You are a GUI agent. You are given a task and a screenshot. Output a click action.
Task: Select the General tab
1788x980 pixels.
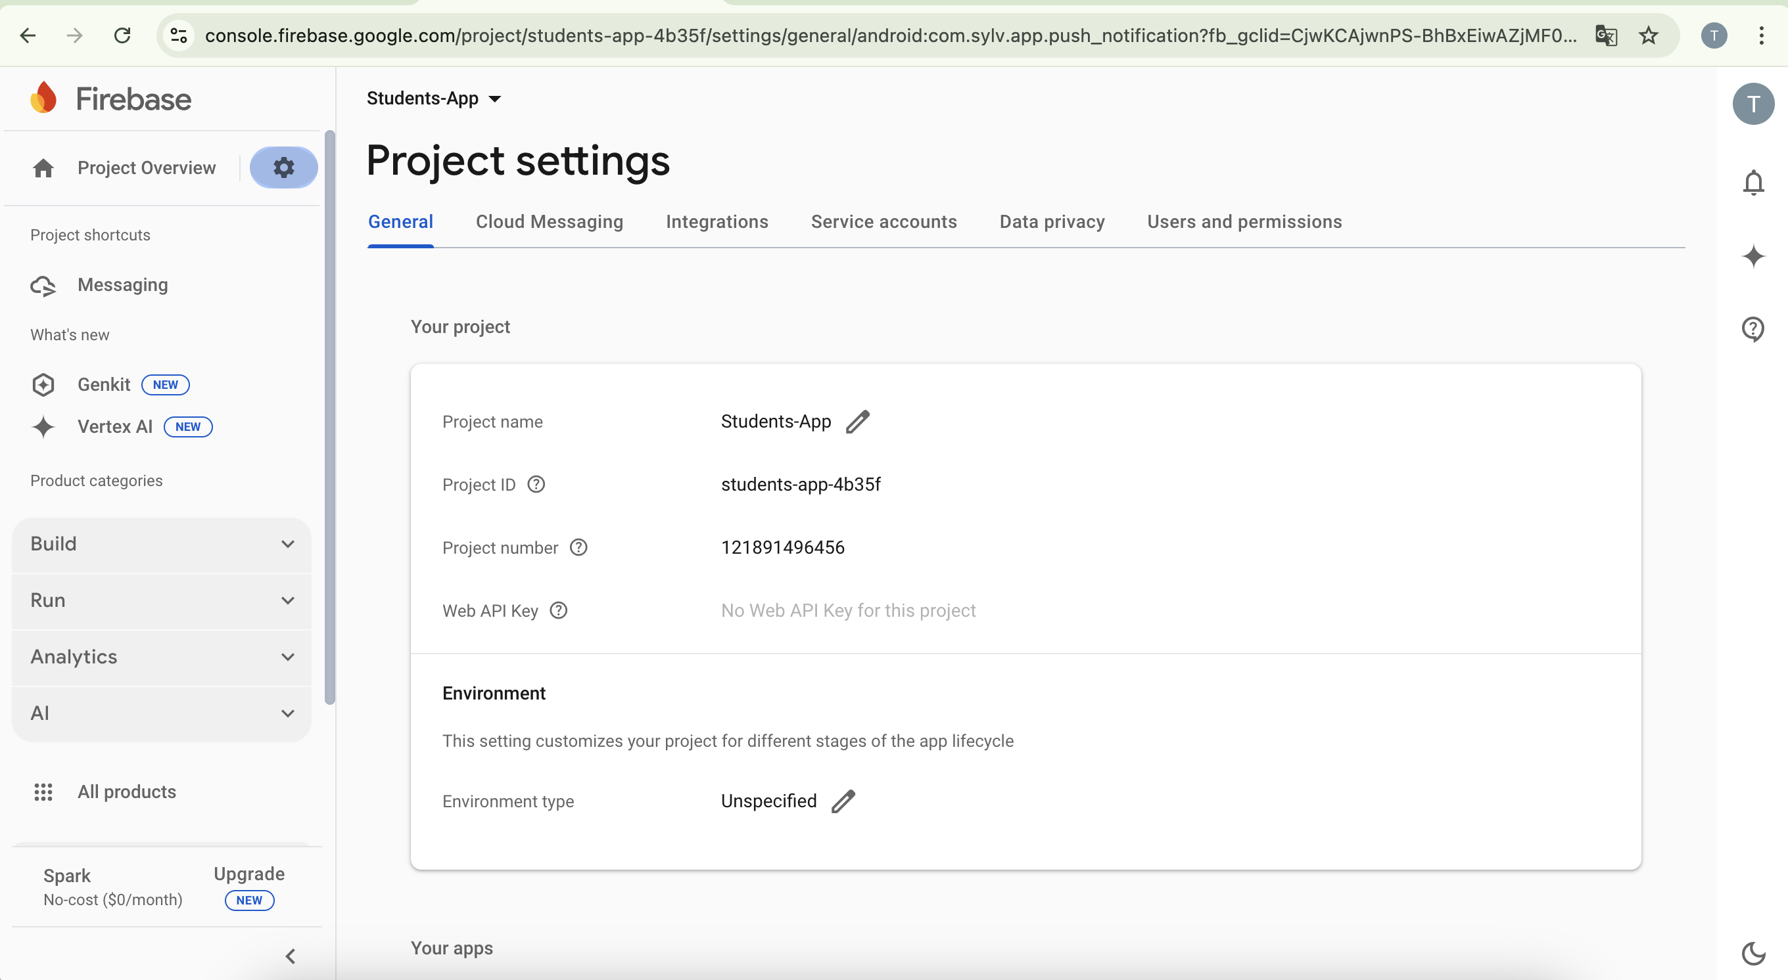(400, 222)
